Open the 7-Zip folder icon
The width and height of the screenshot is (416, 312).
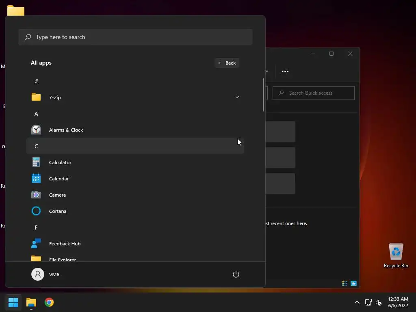[36, 97]
